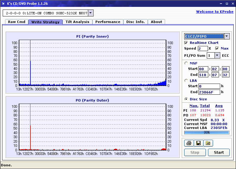Viewport: 236px width, 169px height.
Task: Click the LBA Start input field
Action: [x=209, y=86]
